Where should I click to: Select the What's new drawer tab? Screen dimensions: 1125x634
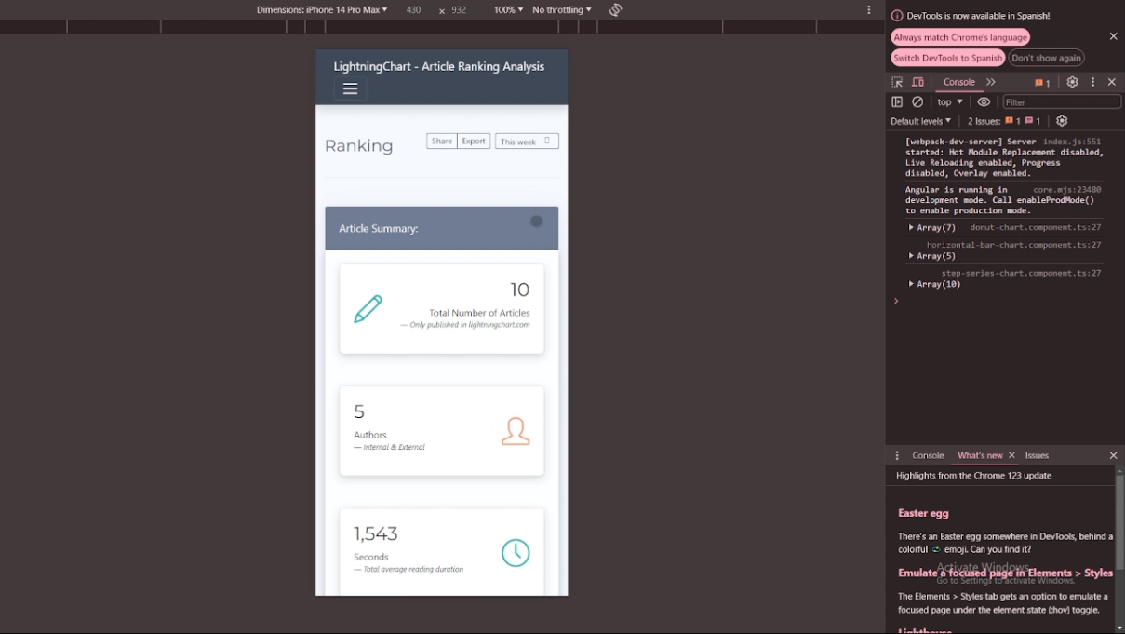pyautogui.click(x=980, y=455)
